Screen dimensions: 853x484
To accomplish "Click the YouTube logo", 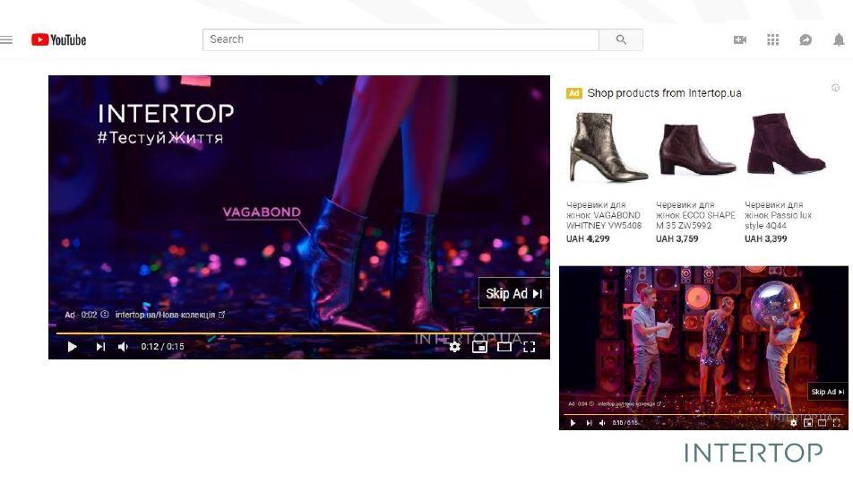I will [x=59, y=39].
